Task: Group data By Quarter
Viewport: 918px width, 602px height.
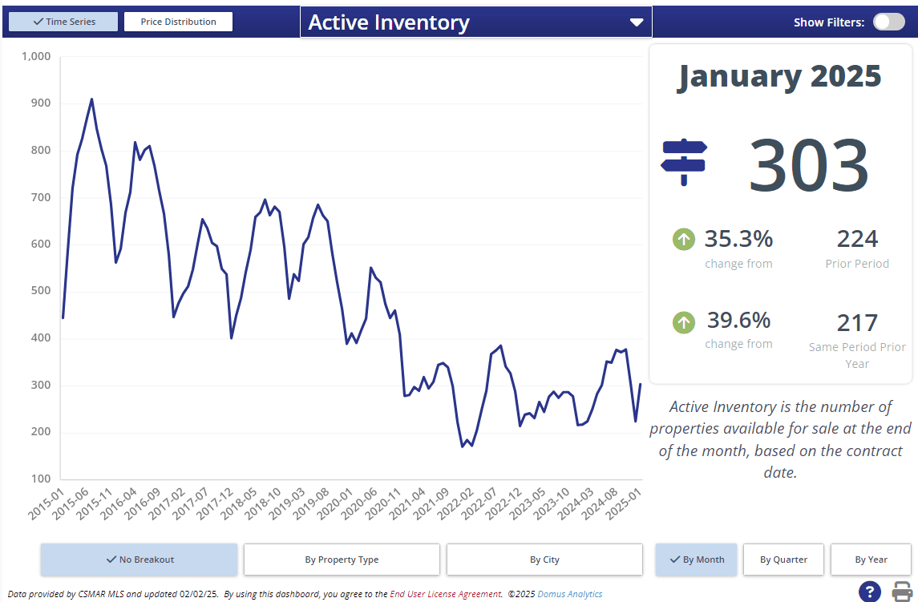Action: click(783, 560)
